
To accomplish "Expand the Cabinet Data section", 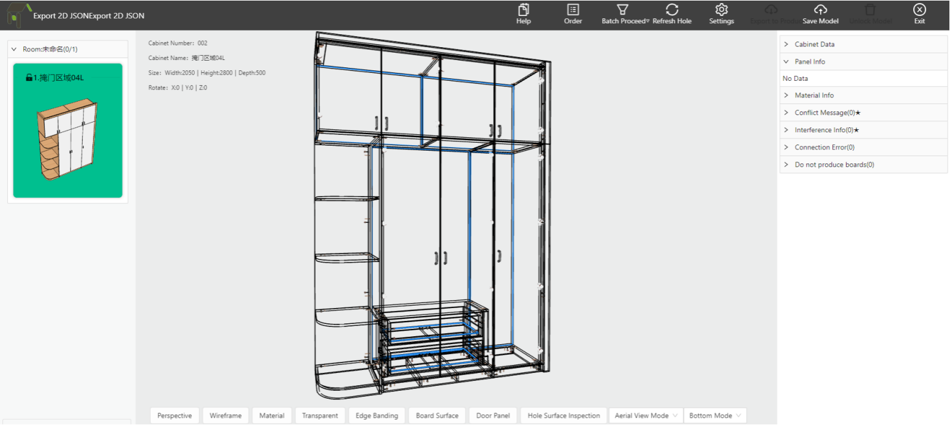I will coord(863,44).
